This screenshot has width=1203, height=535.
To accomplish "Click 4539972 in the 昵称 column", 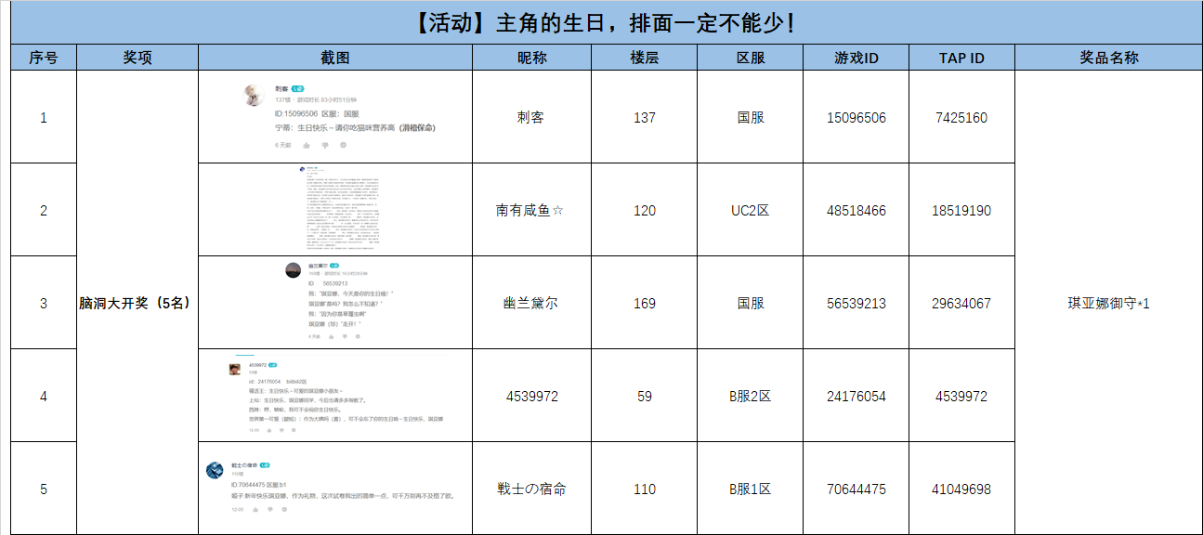I will point(532,396).
